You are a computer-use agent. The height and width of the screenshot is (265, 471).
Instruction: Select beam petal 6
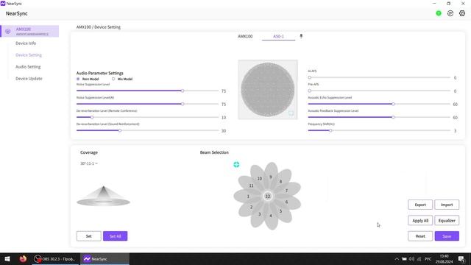(286, 202)
